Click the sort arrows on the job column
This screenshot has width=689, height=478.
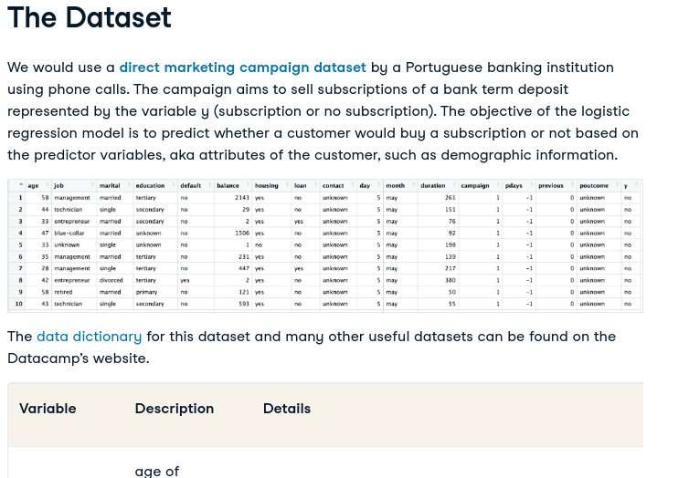92,184
